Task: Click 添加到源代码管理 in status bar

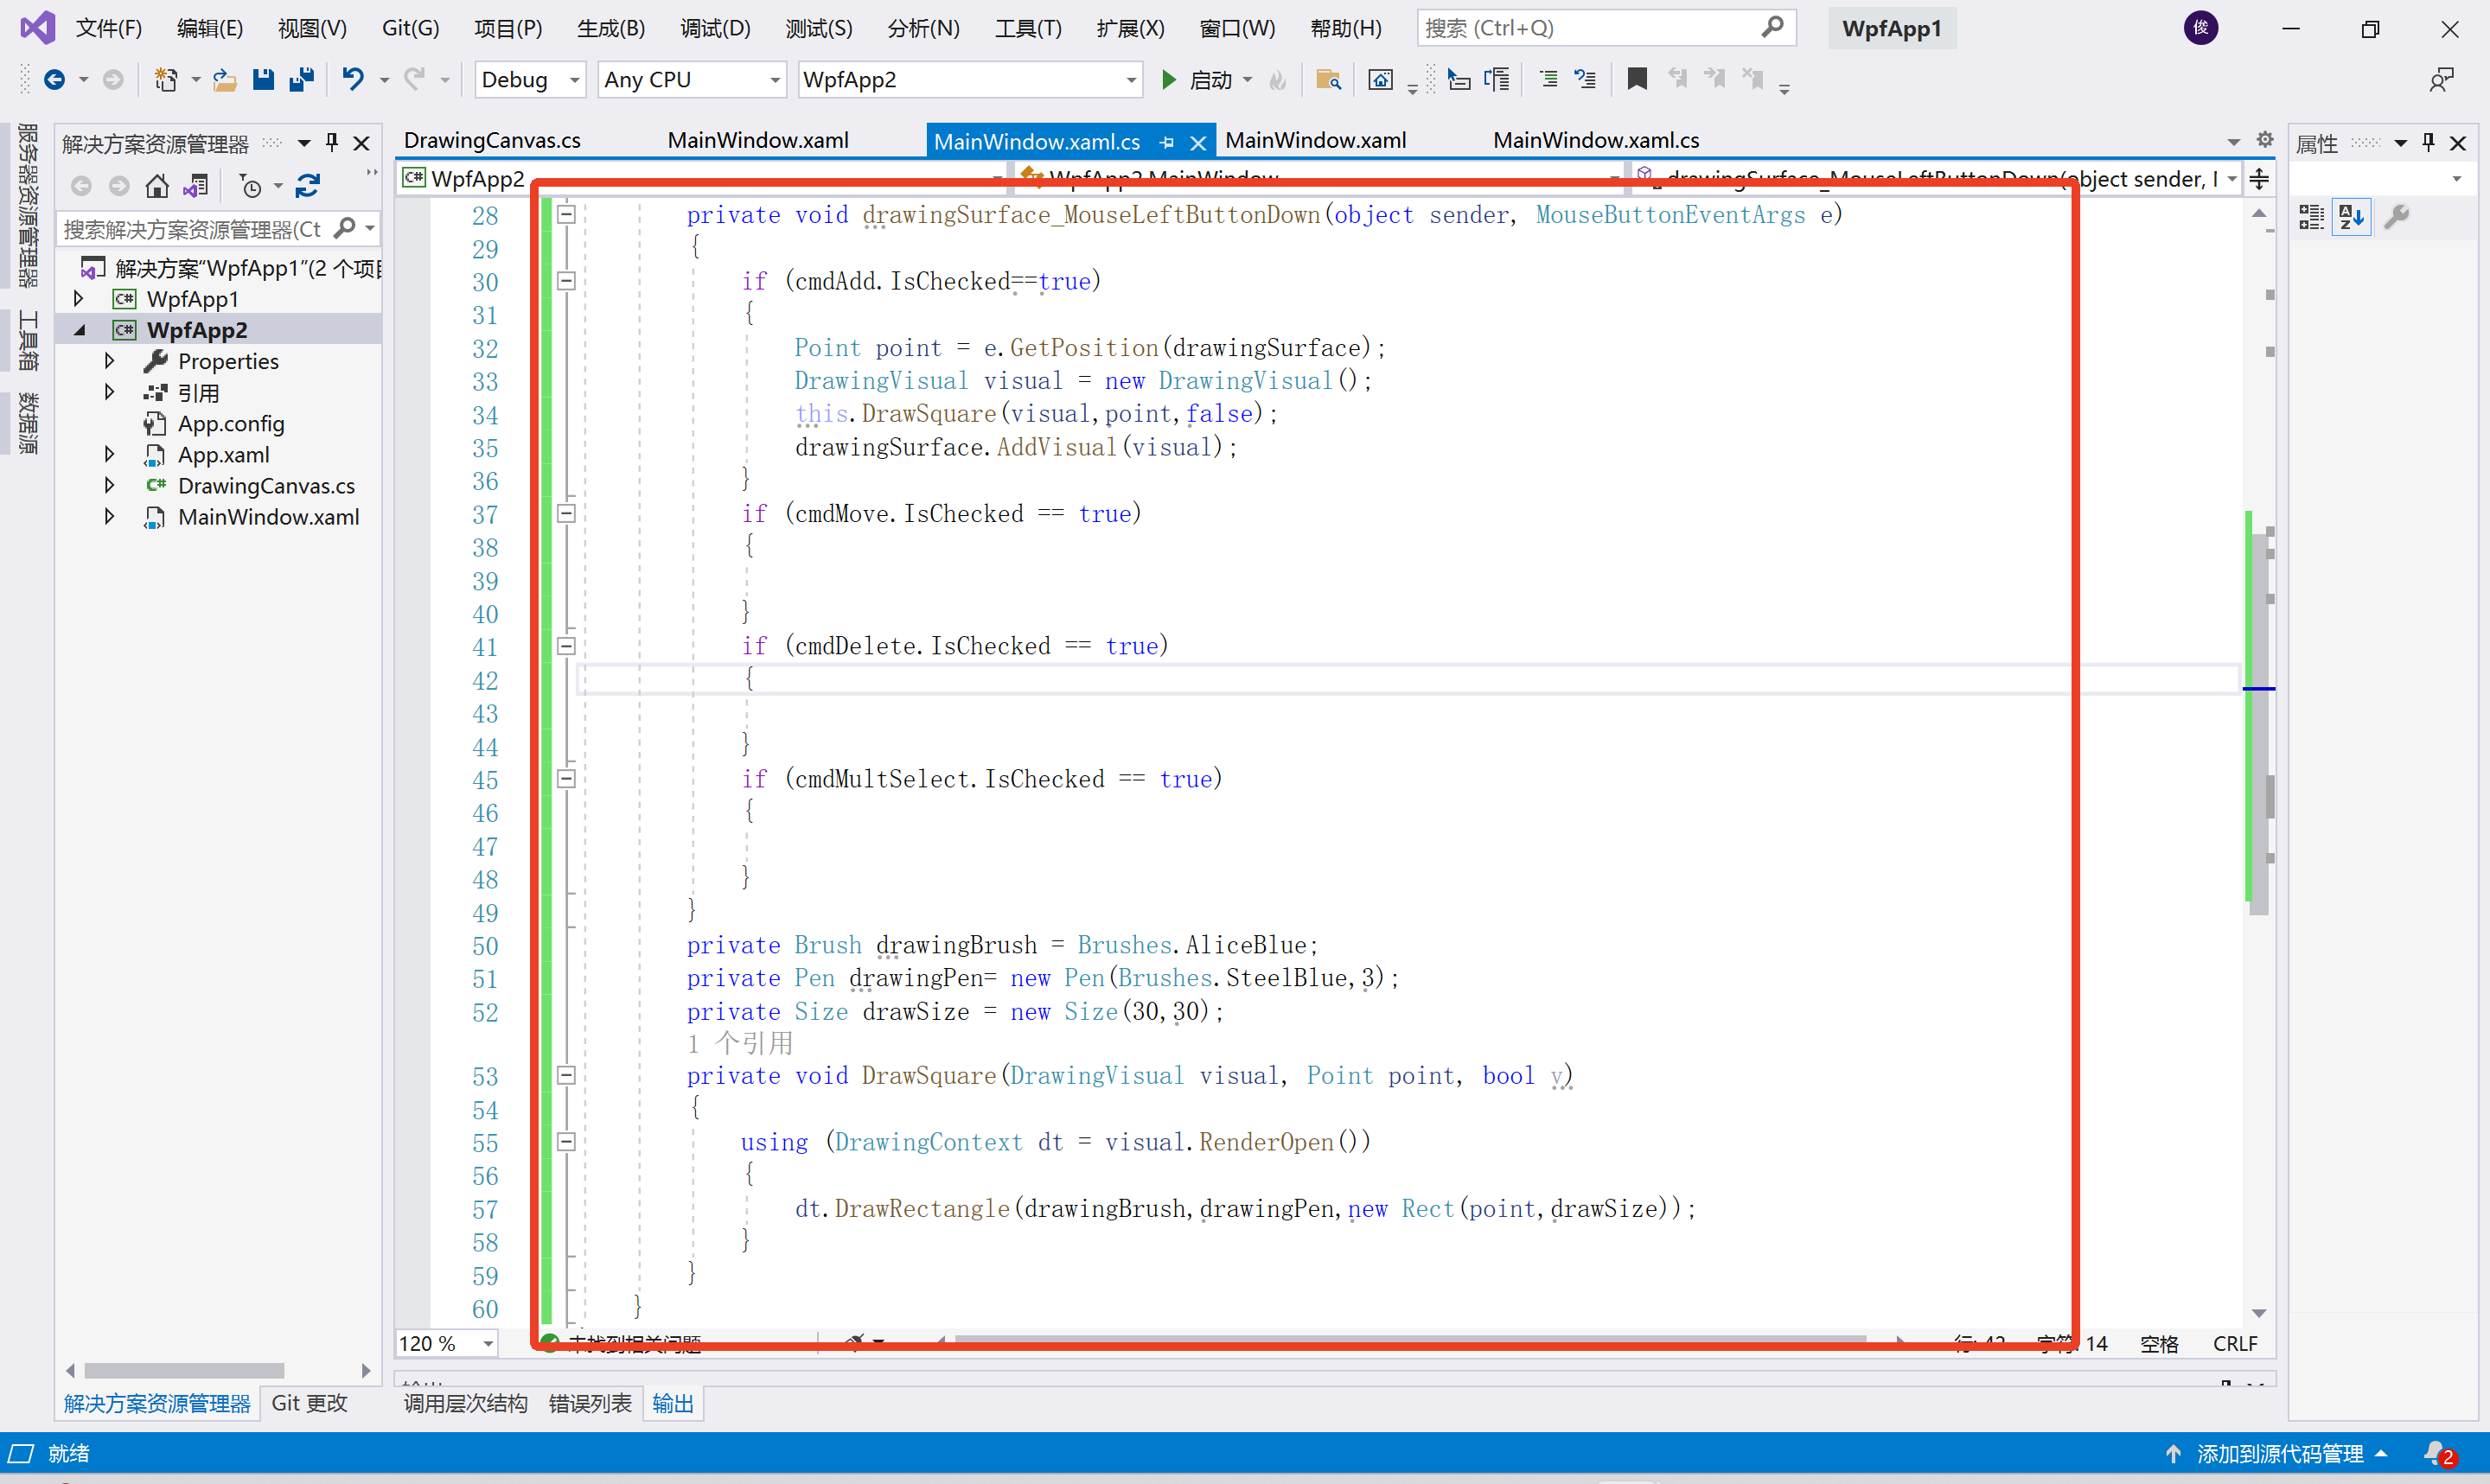Action: pos(2278,1453)
